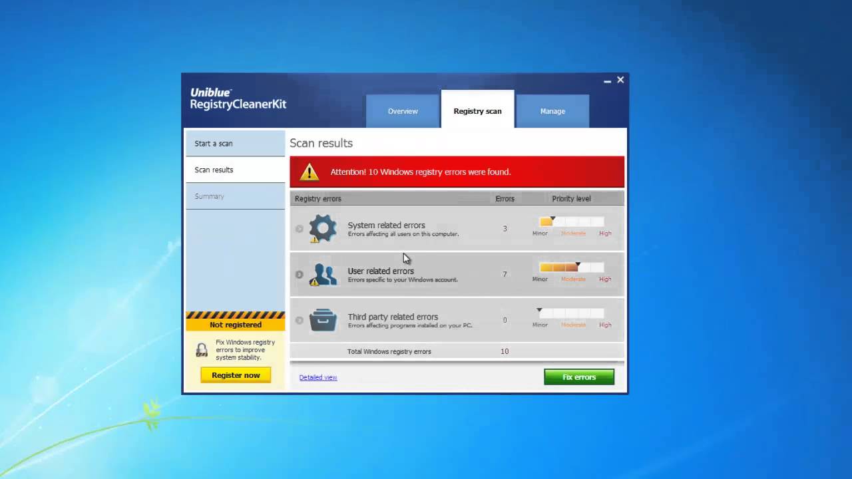This screenshot has width=852, height=479.
Task: Click the User related errors people icon
Action: [323, 274]
